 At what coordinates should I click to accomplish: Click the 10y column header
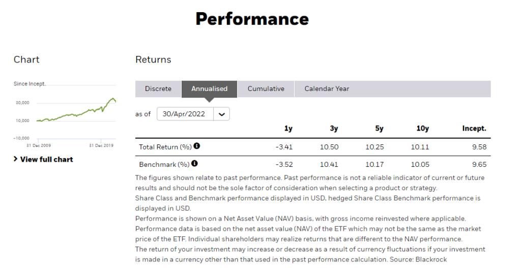422,129
